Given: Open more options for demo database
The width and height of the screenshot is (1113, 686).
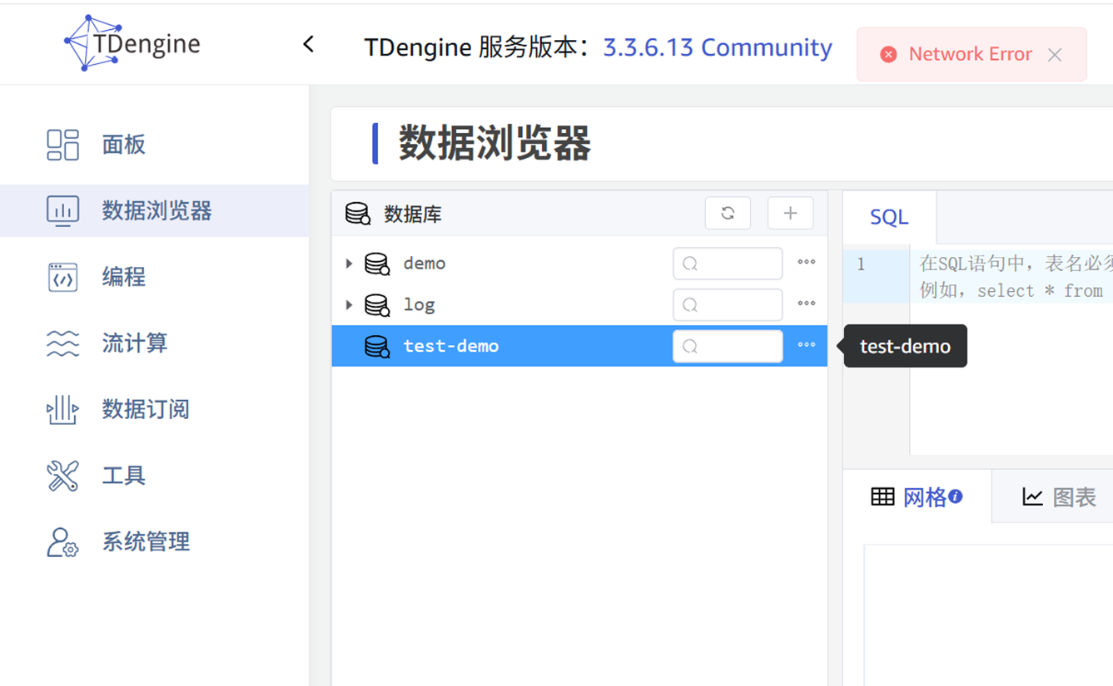Looking at the screenshot, I should coord(806,263).
